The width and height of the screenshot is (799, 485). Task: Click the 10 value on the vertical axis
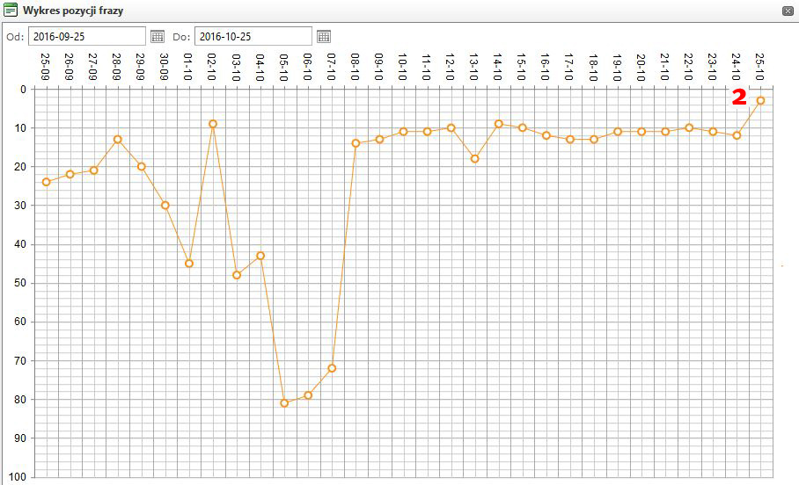20,127
